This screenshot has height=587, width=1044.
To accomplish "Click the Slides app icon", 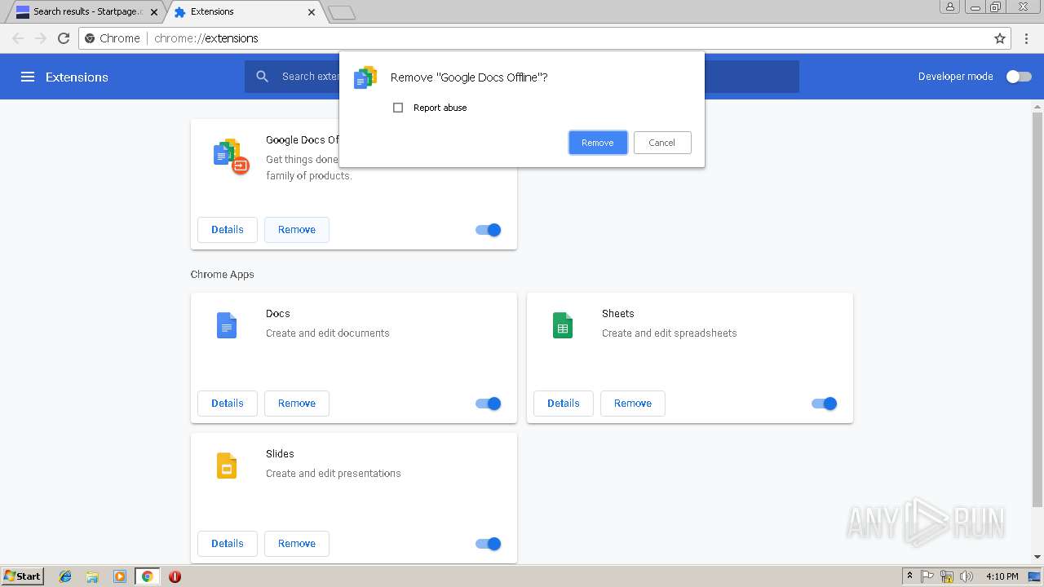I will [227, 466].
